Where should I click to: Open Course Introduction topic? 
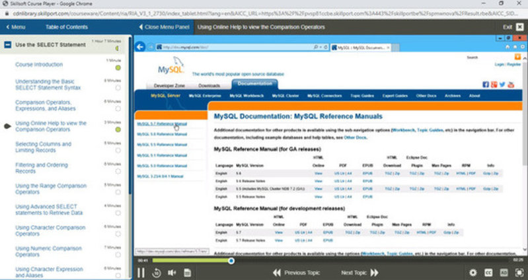pyautogui.click(x=39, y=64)
